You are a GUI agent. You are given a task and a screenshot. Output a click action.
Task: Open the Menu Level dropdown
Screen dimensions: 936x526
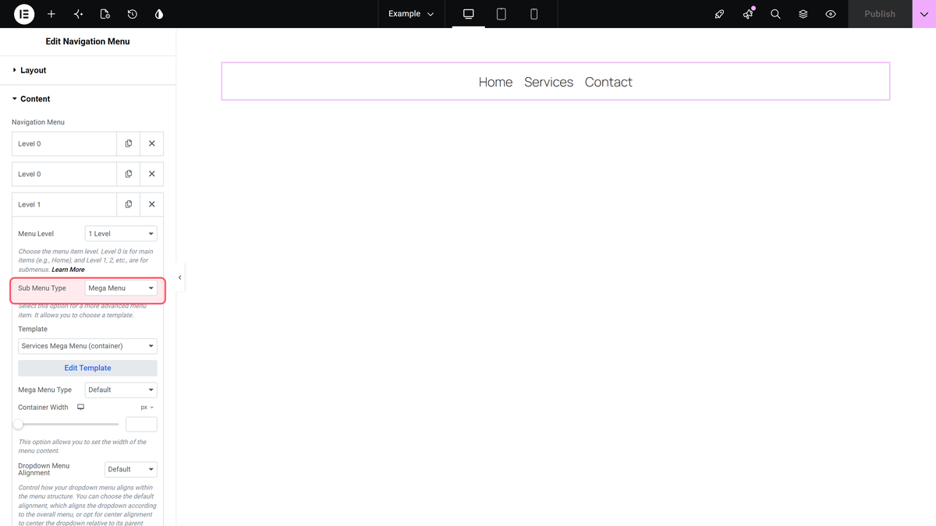tap(121, 234)
